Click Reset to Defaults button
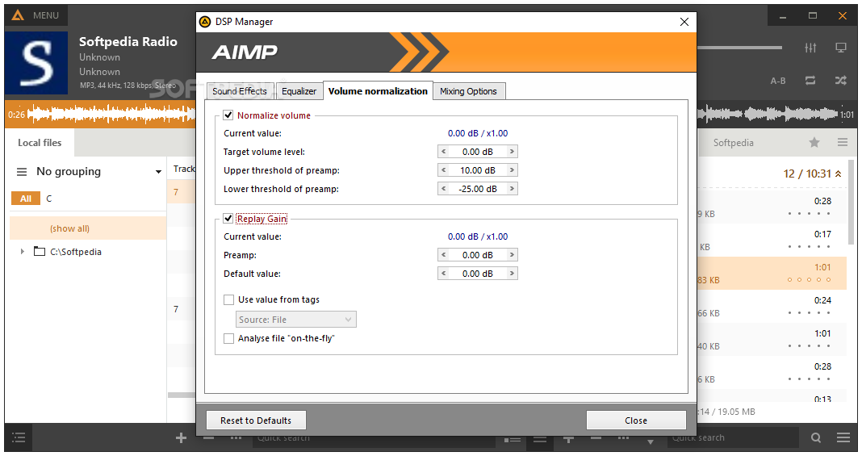The image size is (862, 456). (x=256, y=420)
